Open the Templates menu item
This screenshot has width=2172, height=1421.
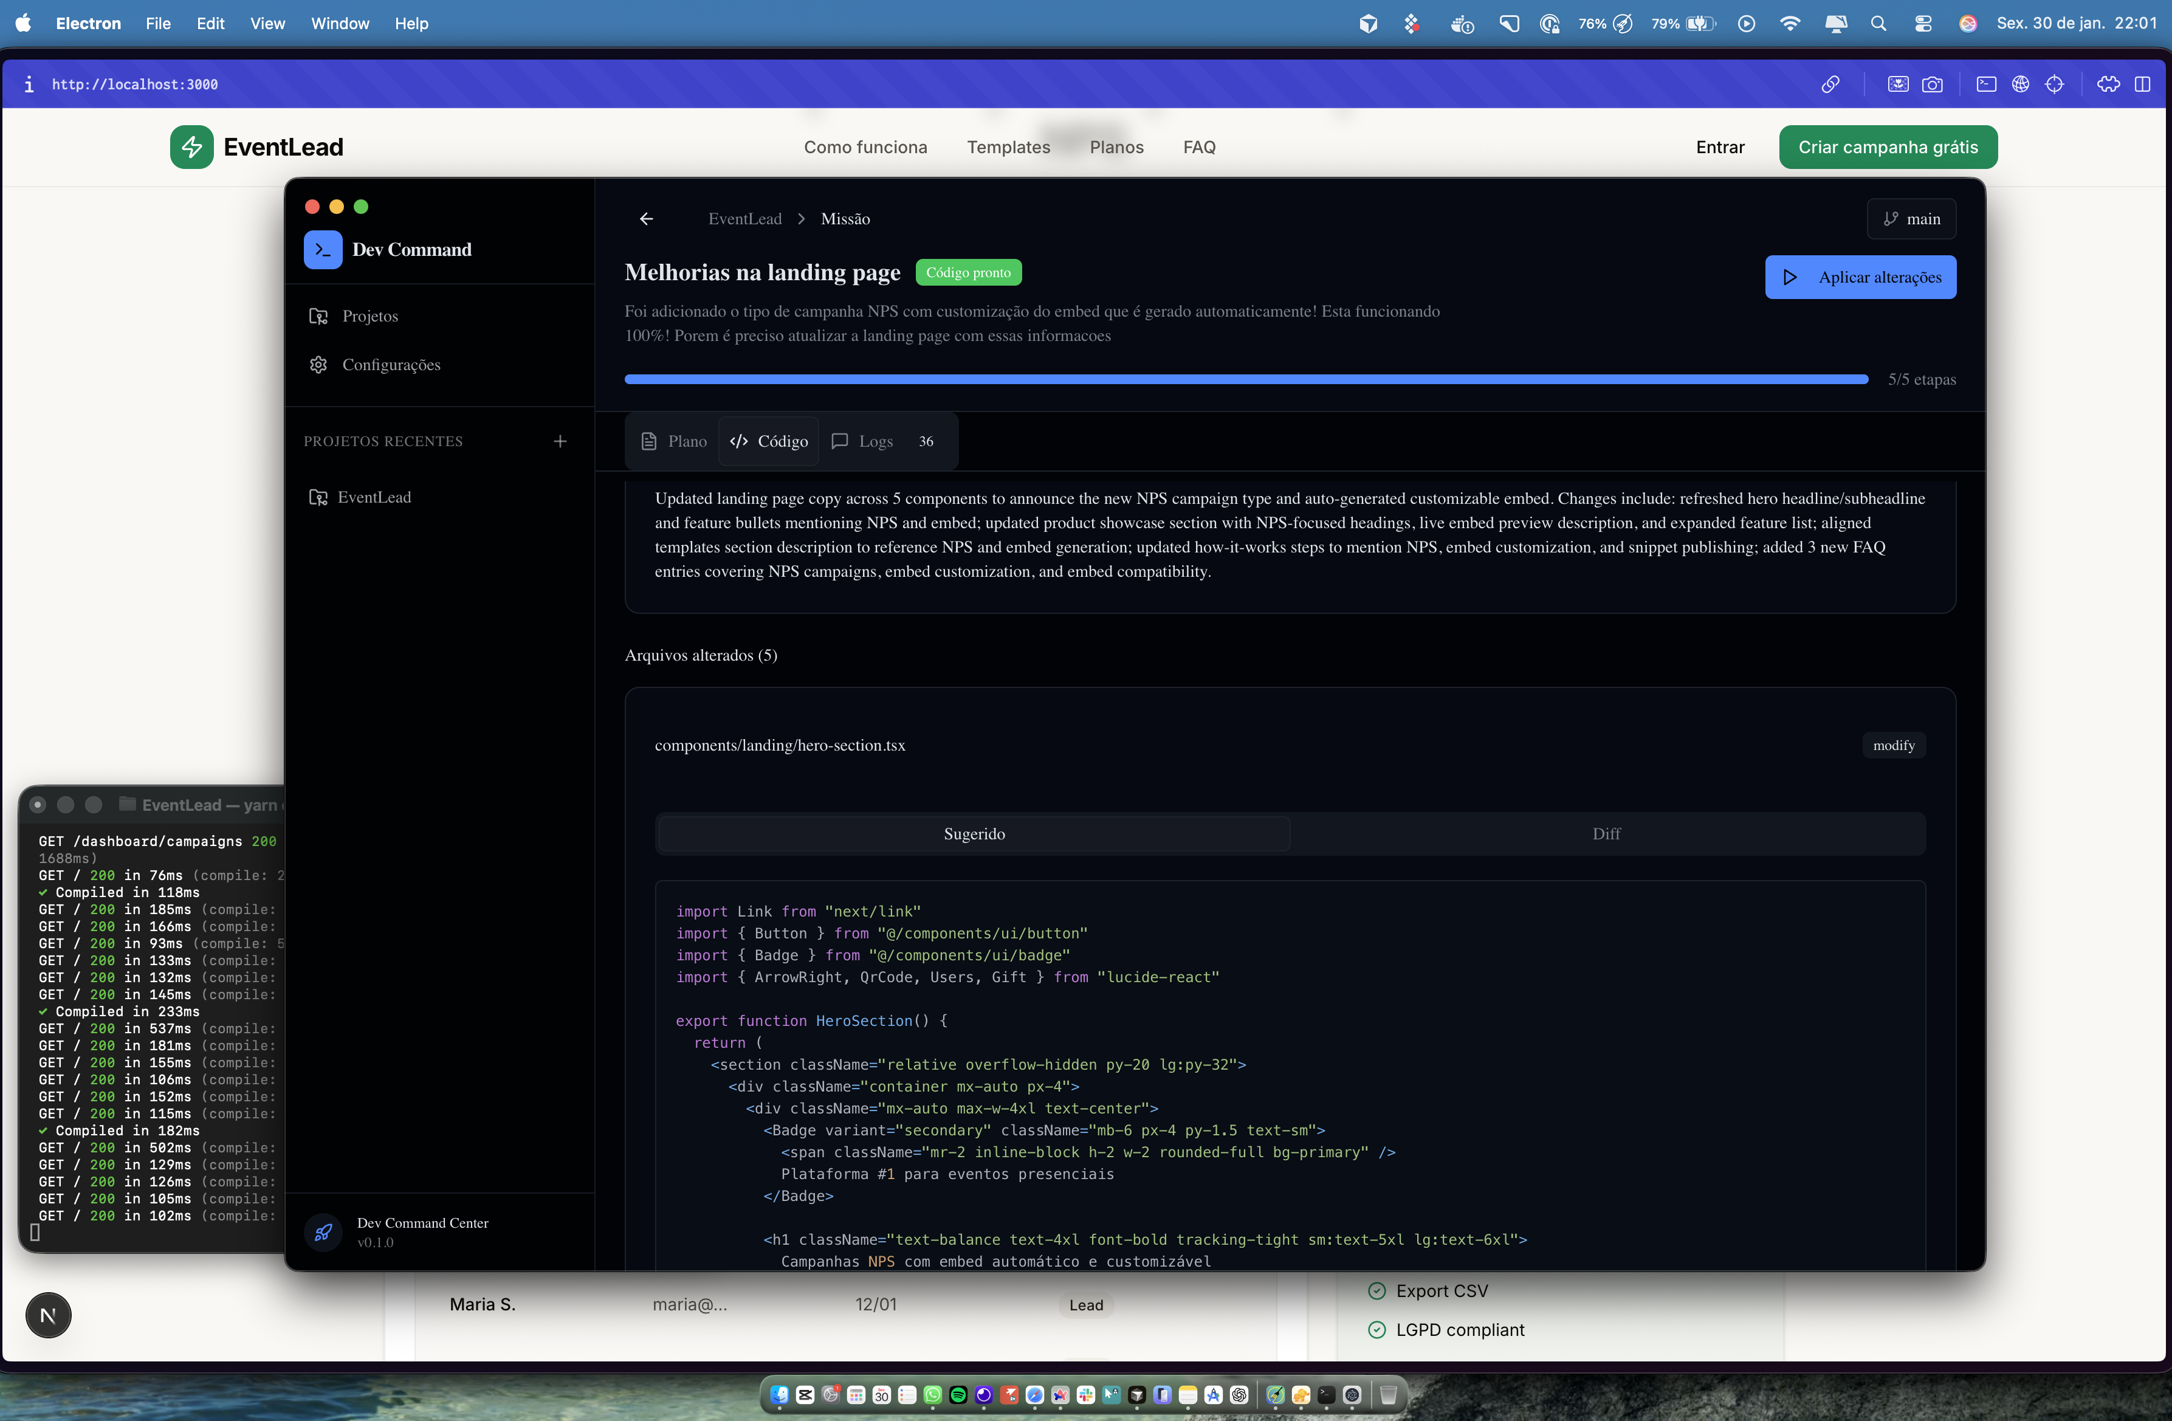tap(1008, 147)
